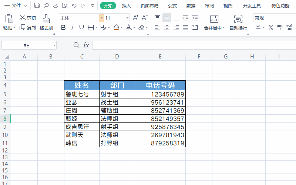Switch to Data (数据) tab
Viewport: 296px width, 185px height.
pos(191,6)
